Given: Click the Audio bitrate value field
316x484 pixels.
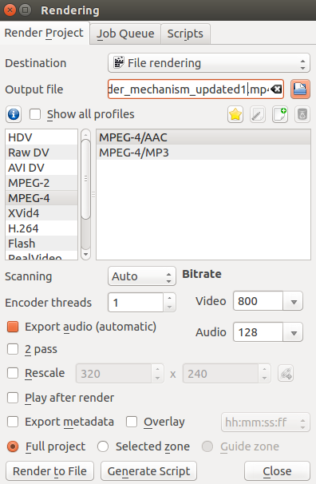Looking at the screenshot, I should click(x=258, y=332).
